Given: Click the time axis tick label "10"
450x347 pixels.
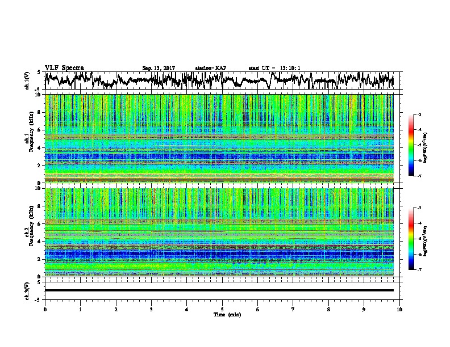Looking at the screenshot, I should click(x=399, y=310).
